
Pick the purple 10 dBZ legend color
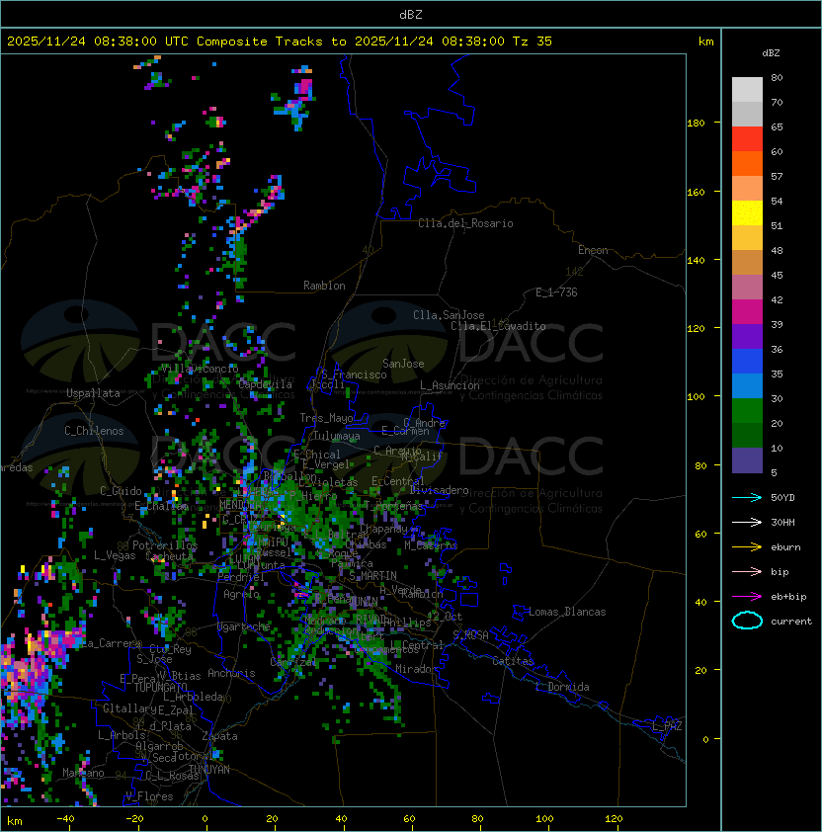(x=747, y=460)
